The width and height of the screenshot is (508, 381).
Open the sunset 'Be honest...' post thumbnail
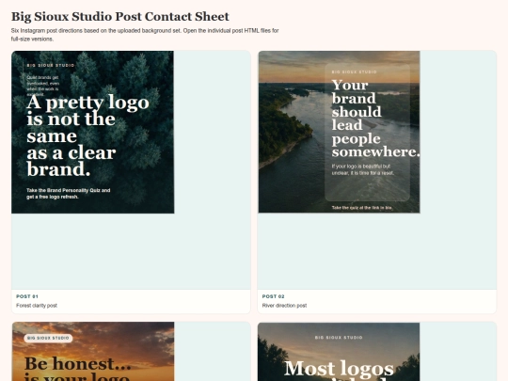93,352
